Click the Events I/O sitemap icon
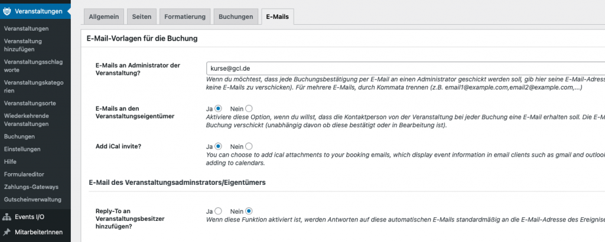 7,217
